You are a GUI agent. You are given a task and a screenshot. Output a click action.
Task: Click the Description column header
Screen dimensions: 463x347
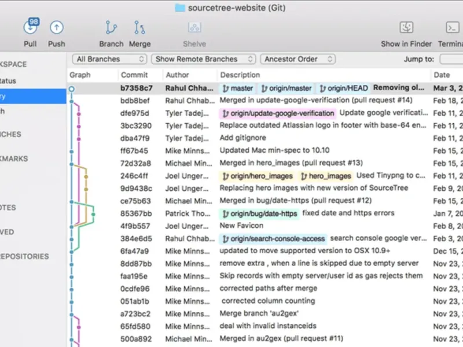click(240, 75)
